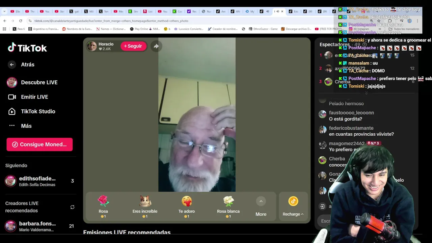Open the exit icon beside chat input
Viewport: 432px width, 243px height.
[x=322, y=206]
